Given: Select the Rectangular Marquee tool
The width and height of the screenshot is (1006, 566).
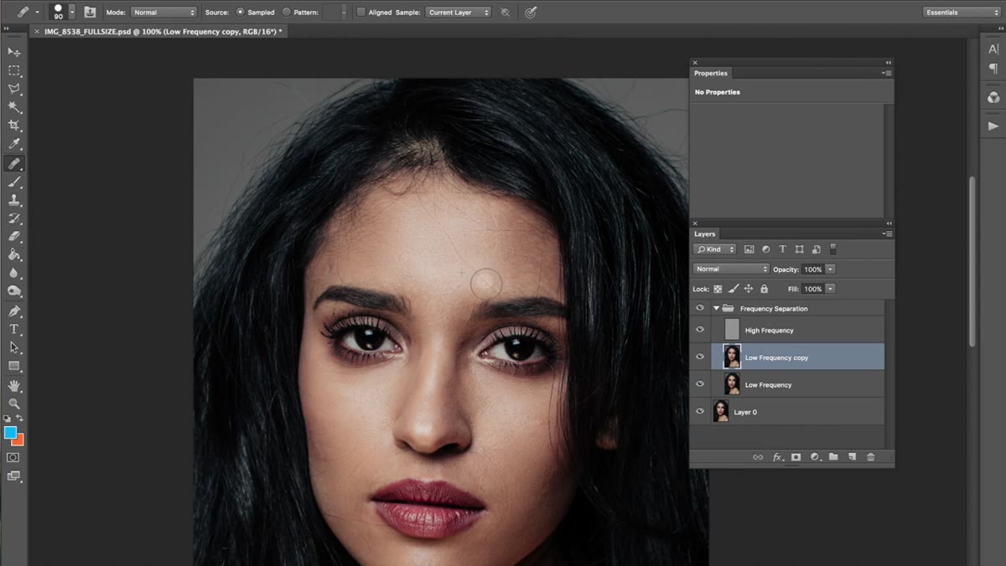Looking at the screenshot, I should (x=14, y=70).
